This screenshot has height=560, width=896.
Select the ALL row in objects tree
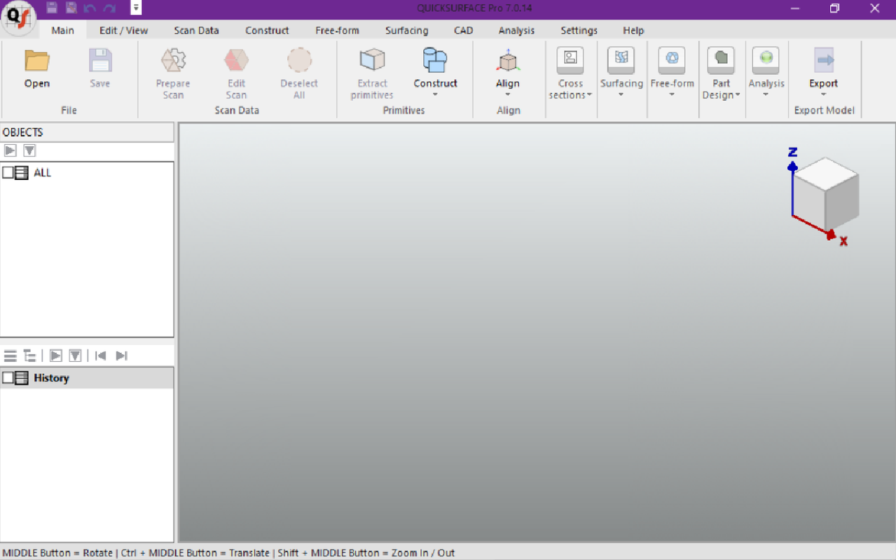(x=87, y=172)
